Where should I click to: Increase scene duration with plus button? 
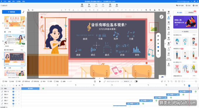(x=131, y=81)
